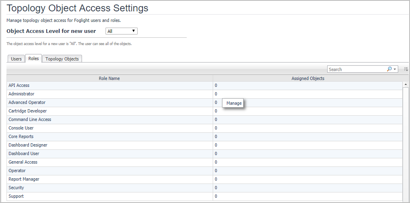Open Object Access Level dropdown
This screenshot has width=410, height=203.
[x=121, y=31]
